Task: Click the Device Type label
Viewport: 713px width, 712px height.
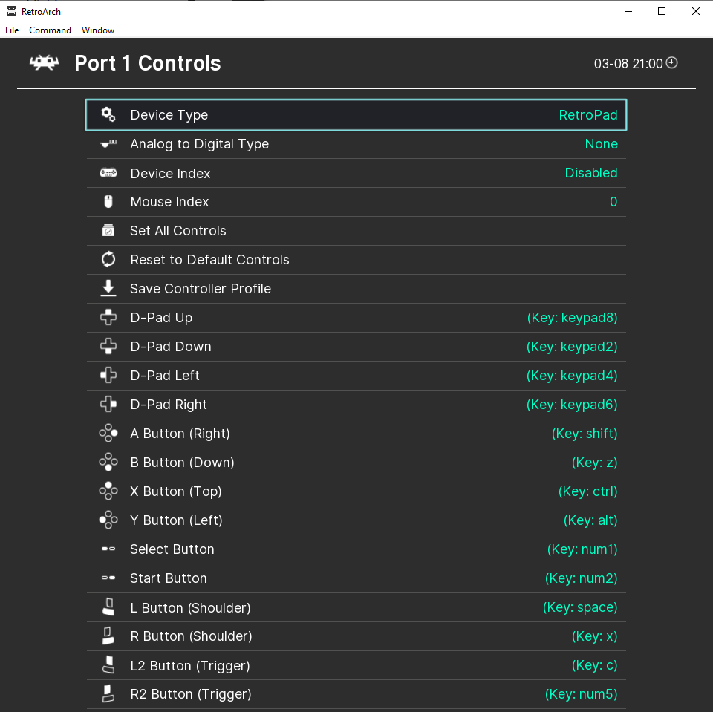Action: [x=169, y=115]
